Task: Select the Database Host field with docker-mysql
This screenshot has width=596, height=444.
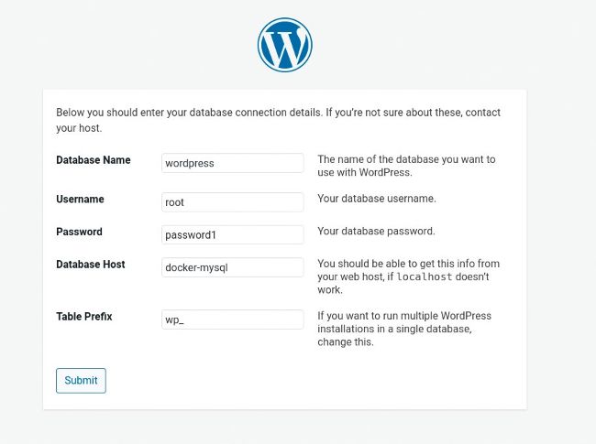Action: (x=232, y=267)
